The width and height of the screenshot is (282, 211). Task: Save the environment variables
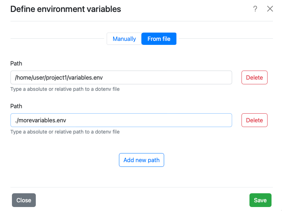tap(260, 200)
